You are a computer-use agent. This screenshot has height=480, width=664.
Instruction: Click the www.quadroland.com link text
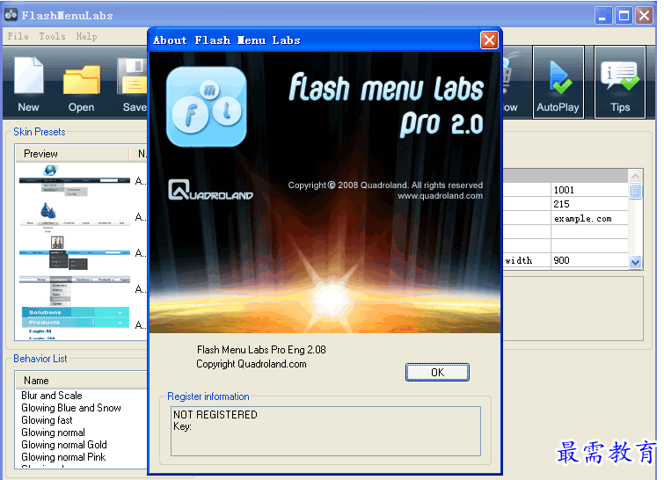click(x=440, y=195)
